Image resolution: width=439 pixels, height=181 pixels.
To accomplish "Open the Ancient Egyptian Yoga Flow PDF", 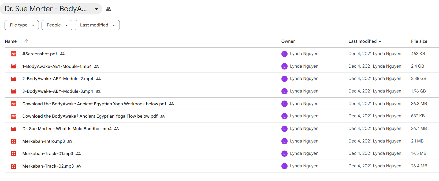I will tap(90, 116).
